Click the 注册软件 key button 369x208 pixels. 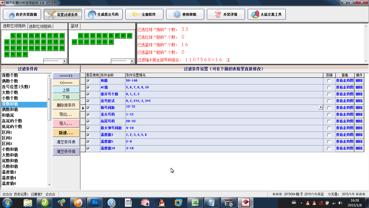[x=144, y=14]
